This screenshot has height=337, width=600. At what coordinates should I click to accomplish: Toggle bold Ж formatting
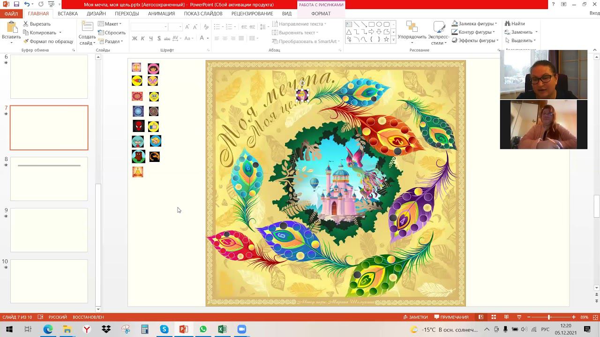pyautogui.click(x=135, y=38)
